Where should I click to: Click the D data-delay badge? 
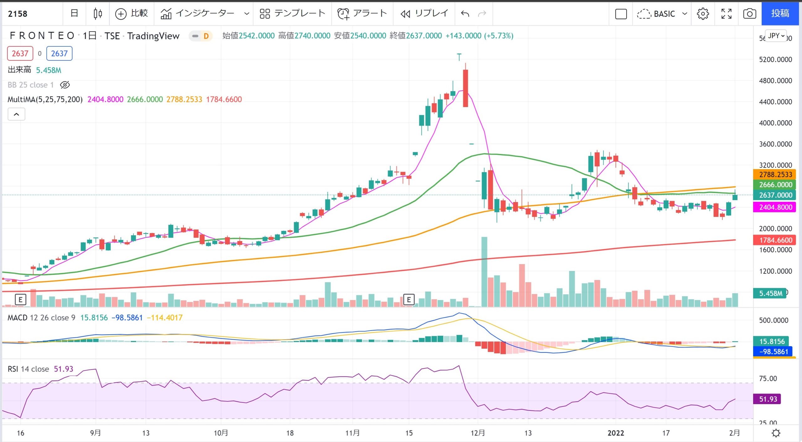point(206,36)
